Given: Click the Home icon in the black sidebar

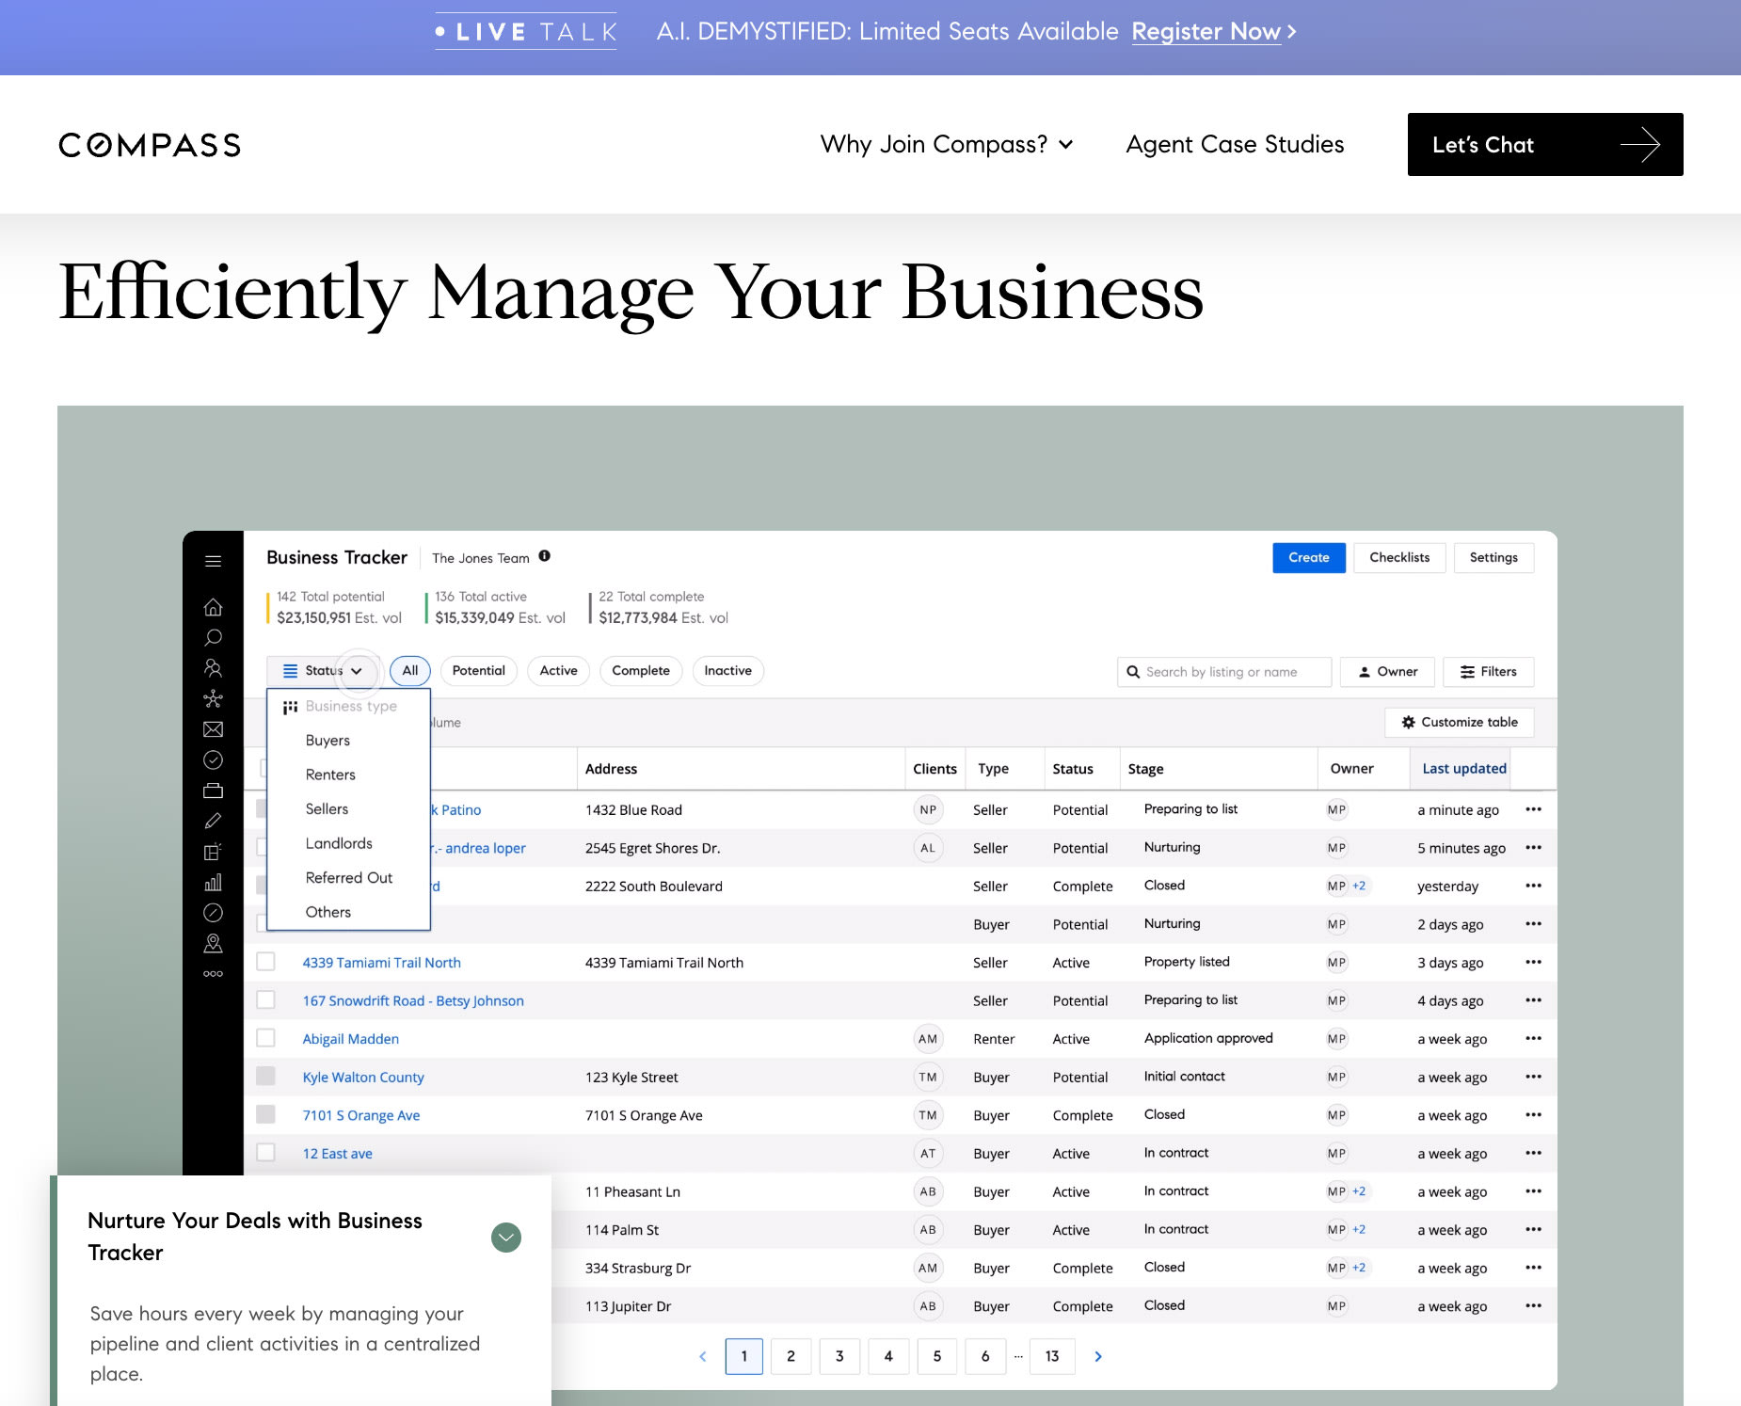Looking at the screenshot, I should 214,607.
